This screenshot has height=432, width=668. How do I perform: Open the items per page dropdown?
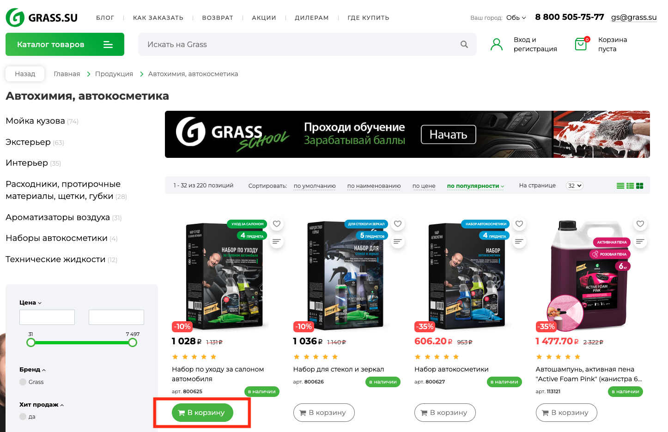click(x=575, y=186)
